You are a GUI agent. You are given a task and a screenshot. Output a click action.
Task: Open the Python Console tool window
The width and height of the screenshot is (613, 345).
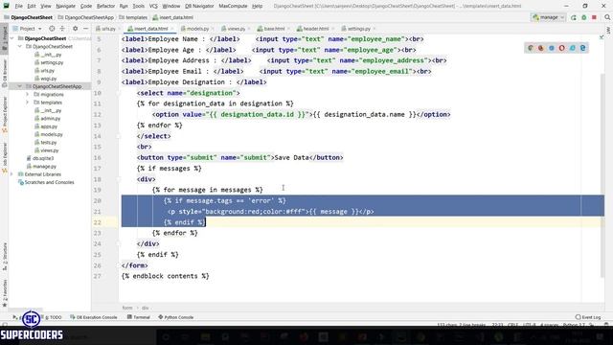pos(176,317)
